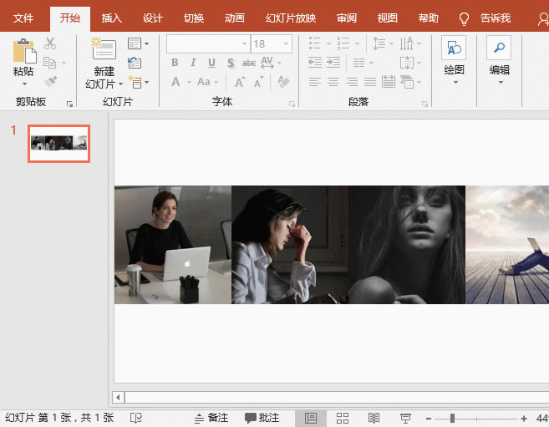Open the File (文件) menu
This screenshot has width=549, height=427.
pos(23,18)
